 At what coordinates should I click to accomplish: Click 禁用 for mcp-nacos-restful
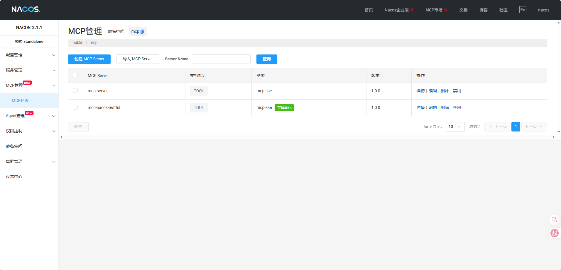tap(457, 107)
